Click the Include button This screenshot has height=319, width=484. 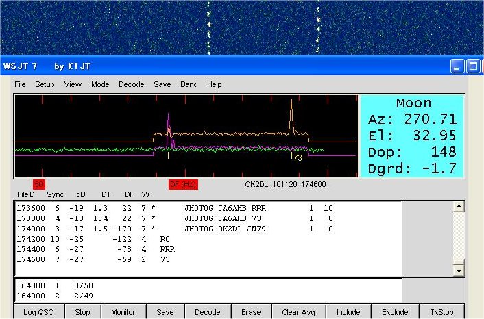348,312
